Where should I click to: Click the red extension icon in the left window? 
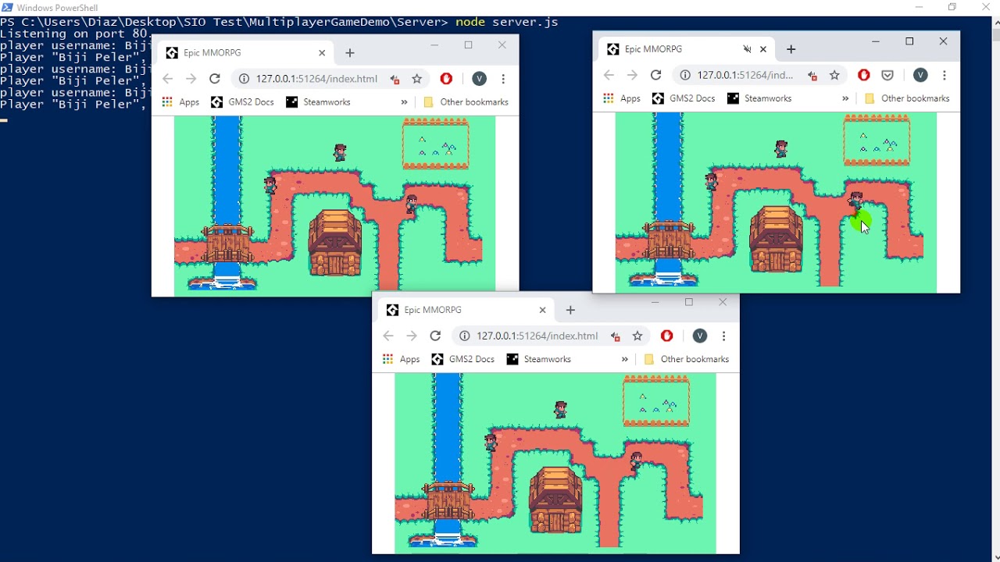coord(446,79)
